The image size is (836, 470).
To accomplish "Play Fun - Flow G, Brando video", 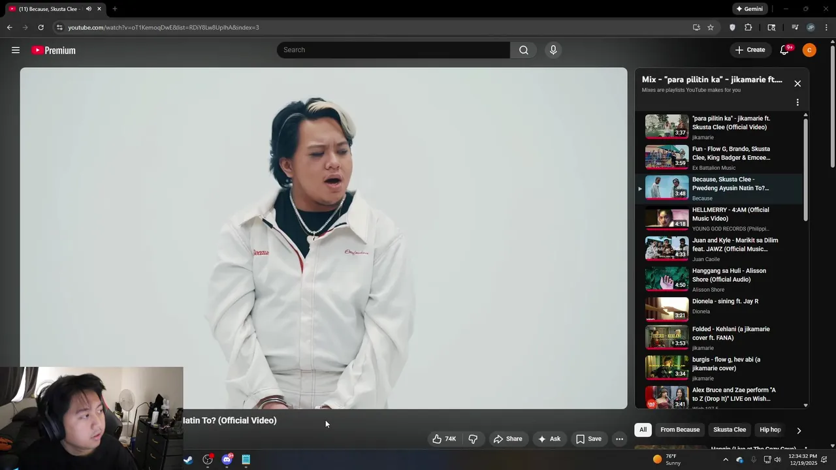I will [718, 157].
